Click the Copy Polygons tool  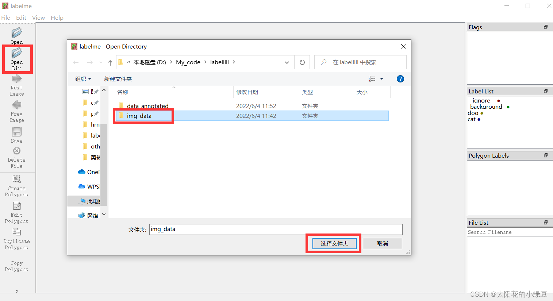pos(16,266)
